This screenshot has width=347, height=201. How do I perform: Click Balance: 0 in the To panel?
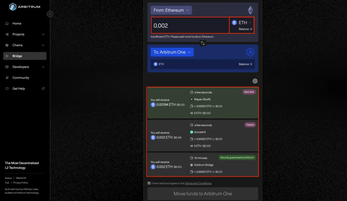point(245,64)
